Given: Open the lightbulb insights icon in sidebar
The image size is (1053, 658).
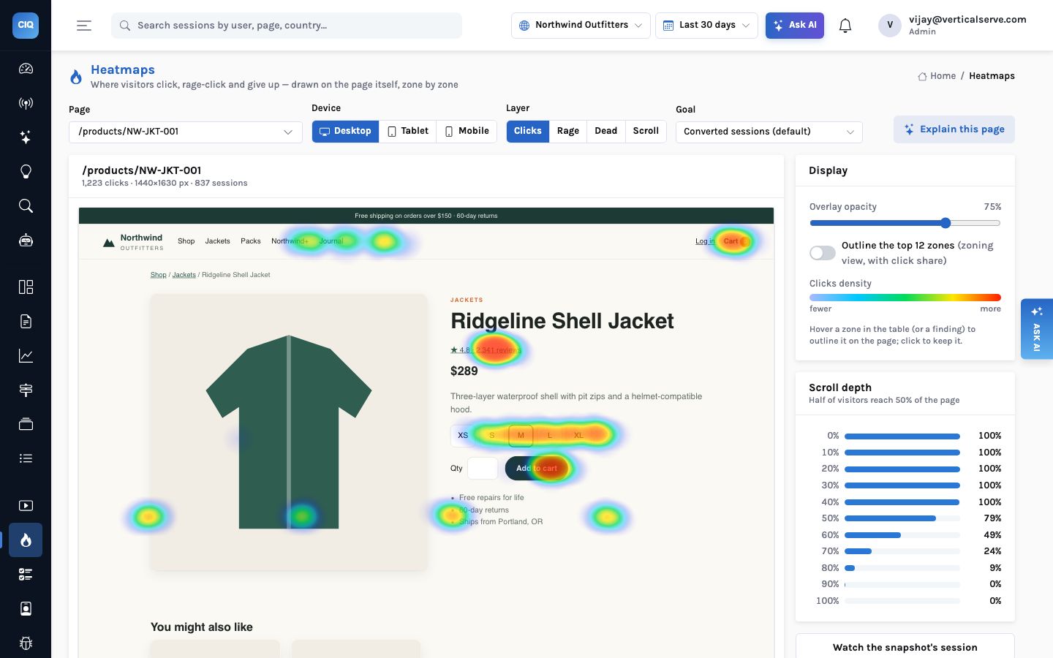Looking at the screenshot, I should click(26, 172).
